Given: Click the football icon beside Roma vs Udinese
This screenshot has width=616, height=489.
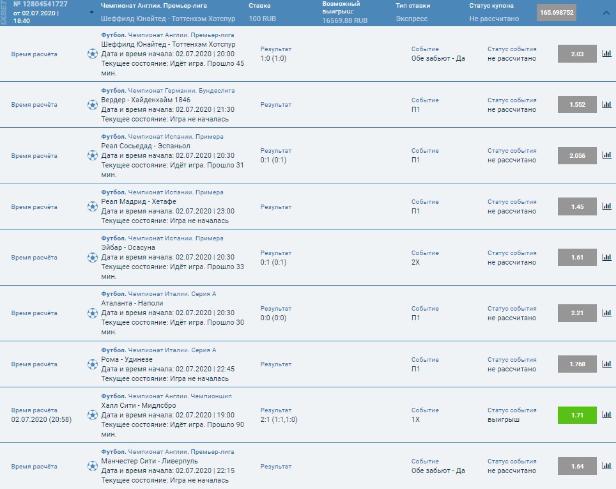Looking at the screenshot, I should (93, 364).
